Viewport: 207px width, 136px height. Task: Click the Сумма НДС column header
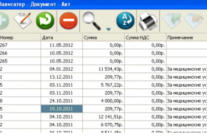145,38
